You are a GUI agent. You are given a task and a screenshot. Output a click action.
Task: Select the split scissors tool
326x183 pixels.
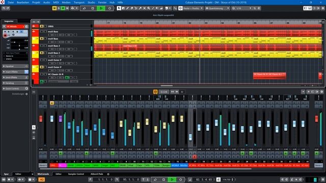tap(136, 8)
